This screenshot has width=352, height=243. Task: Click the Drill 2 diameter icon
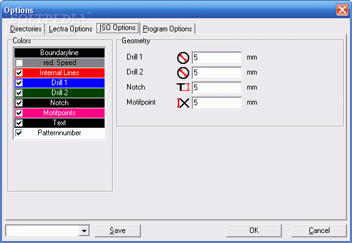[x=183, y=73]
